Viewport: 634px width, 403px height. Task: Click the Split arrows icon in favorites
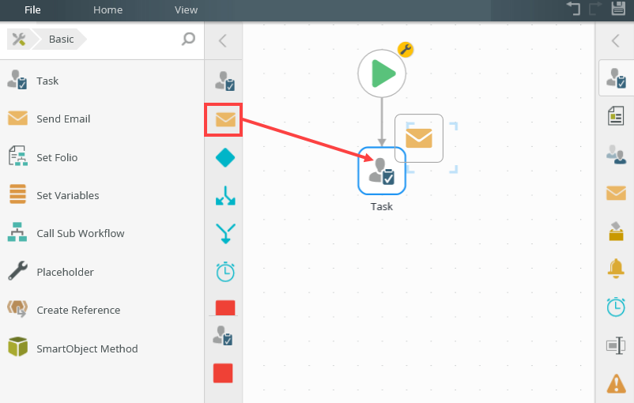(x=225, y=196)
